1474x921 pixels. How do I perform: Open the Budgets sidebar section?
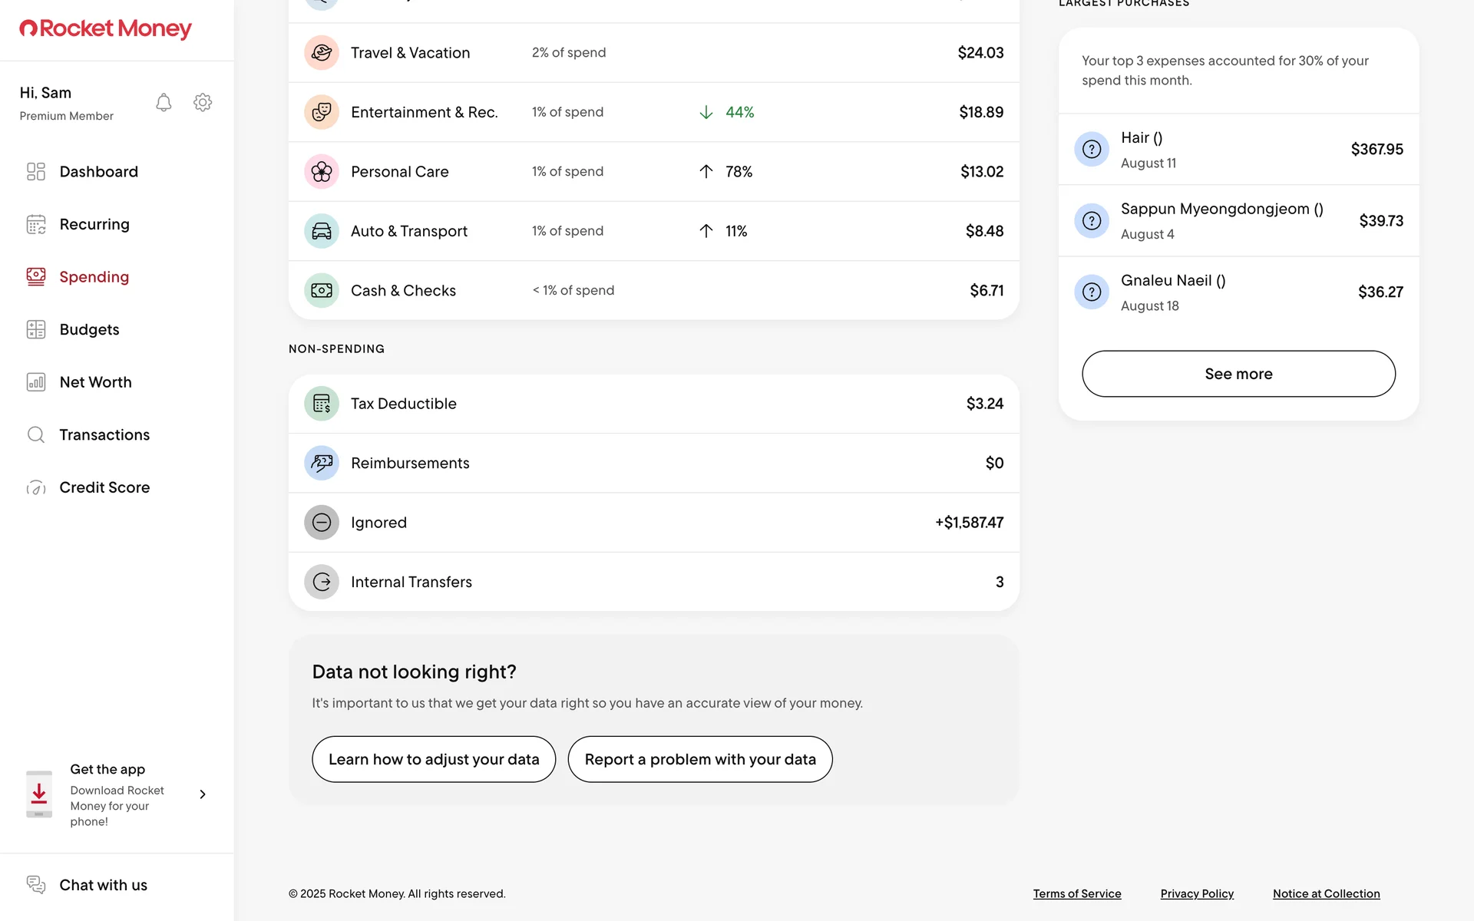pyautogui.click(x=89, y=330)
